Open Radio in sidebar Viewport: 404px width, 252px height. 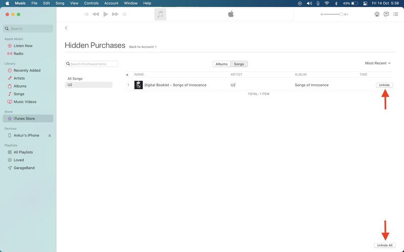pos(18,53)
